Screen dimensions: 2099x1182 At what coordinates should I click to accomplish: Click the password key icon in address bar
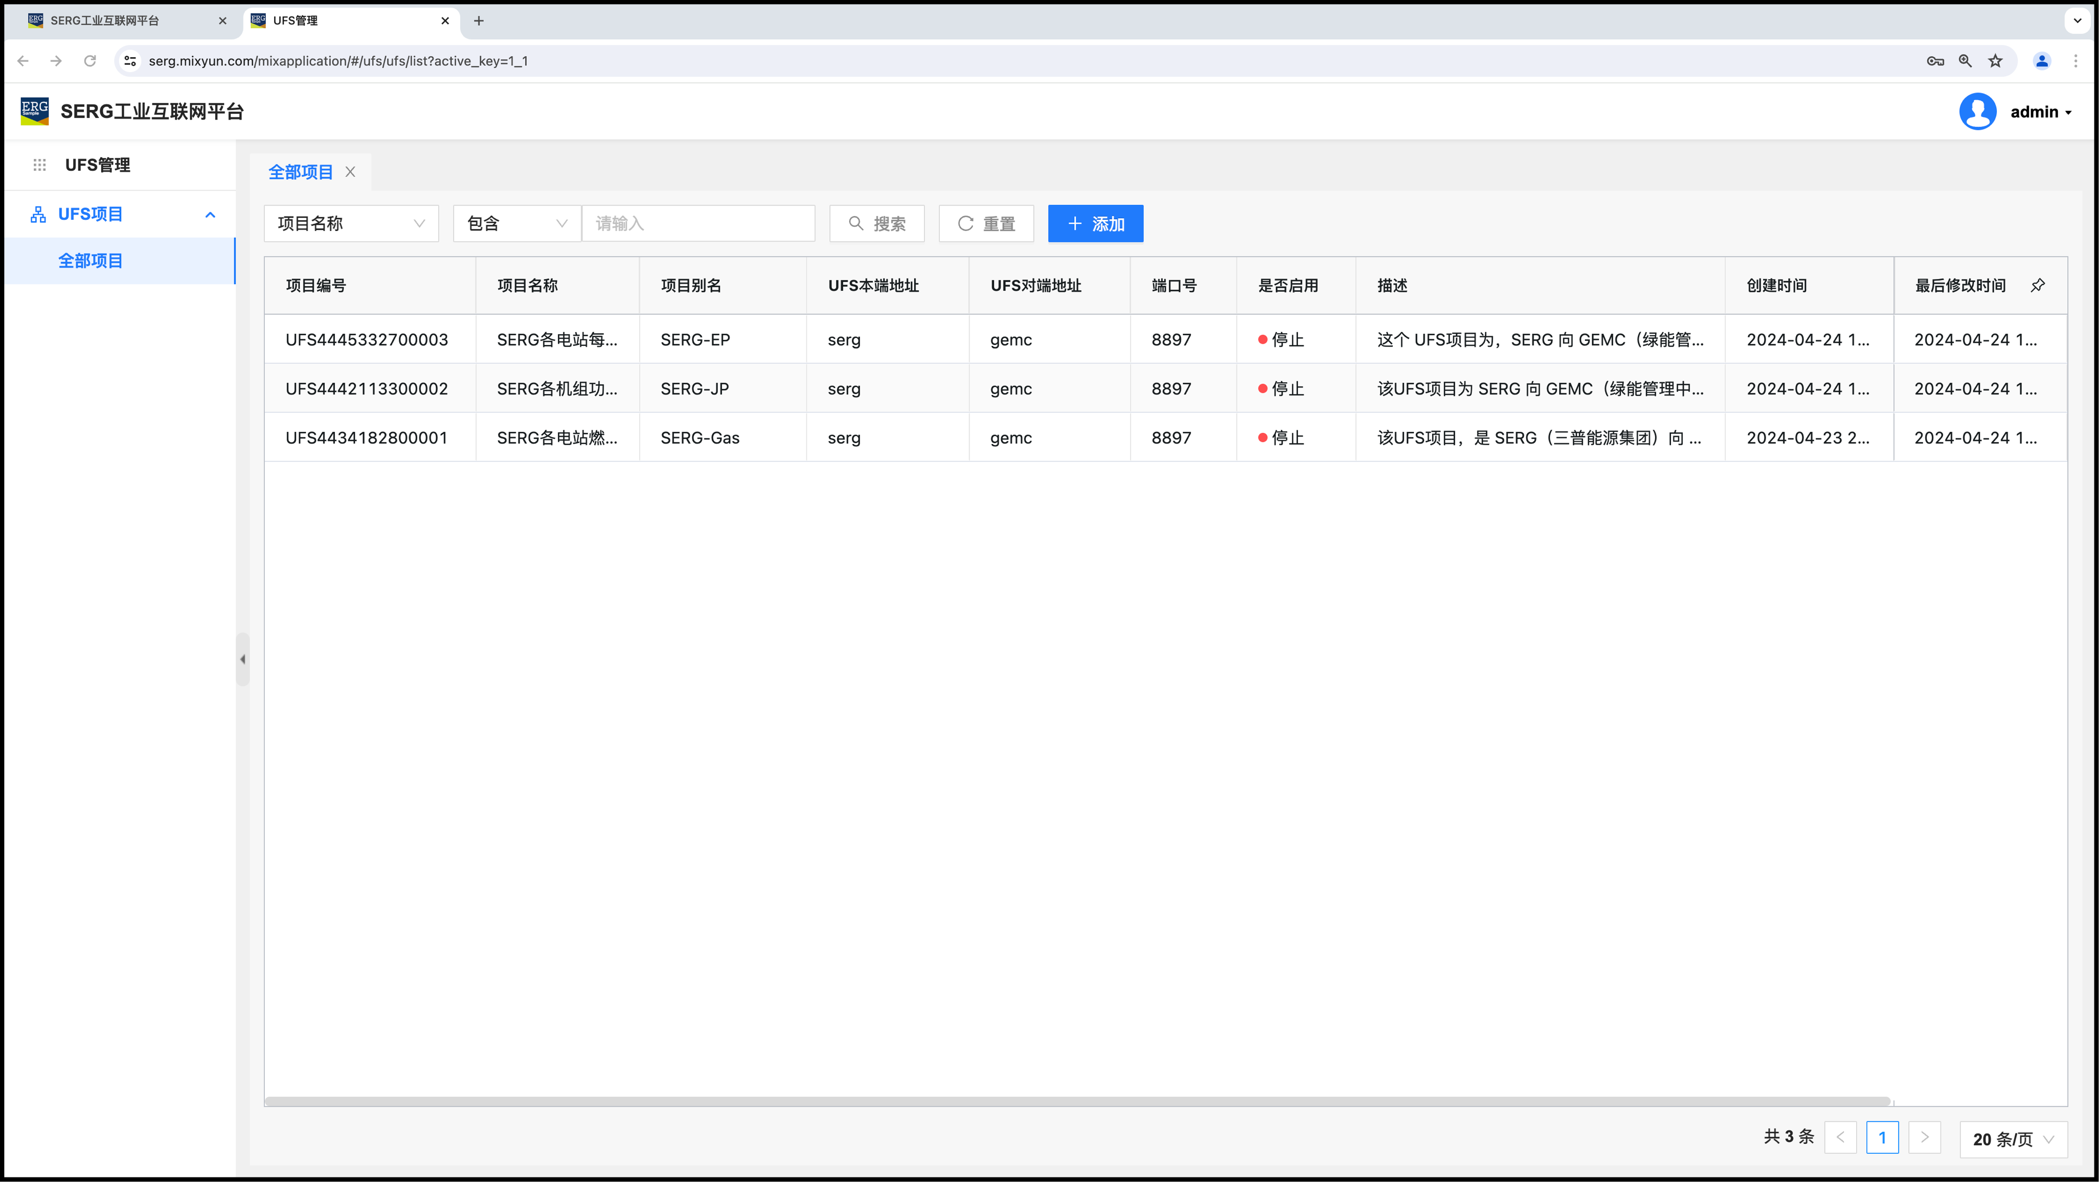[1934, 61]
